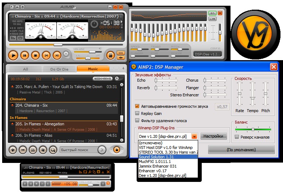Open the equalizer via the small sliders button
The height and width of the screenshot is (193, 283).
pos(121,53)
